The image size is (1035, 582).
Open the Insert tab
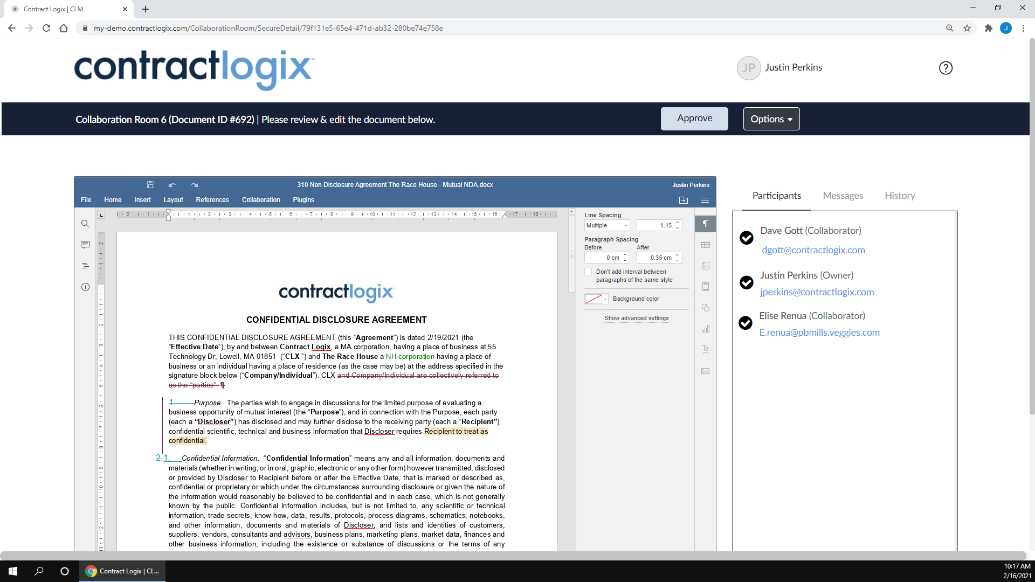click(x=142, y=200)
